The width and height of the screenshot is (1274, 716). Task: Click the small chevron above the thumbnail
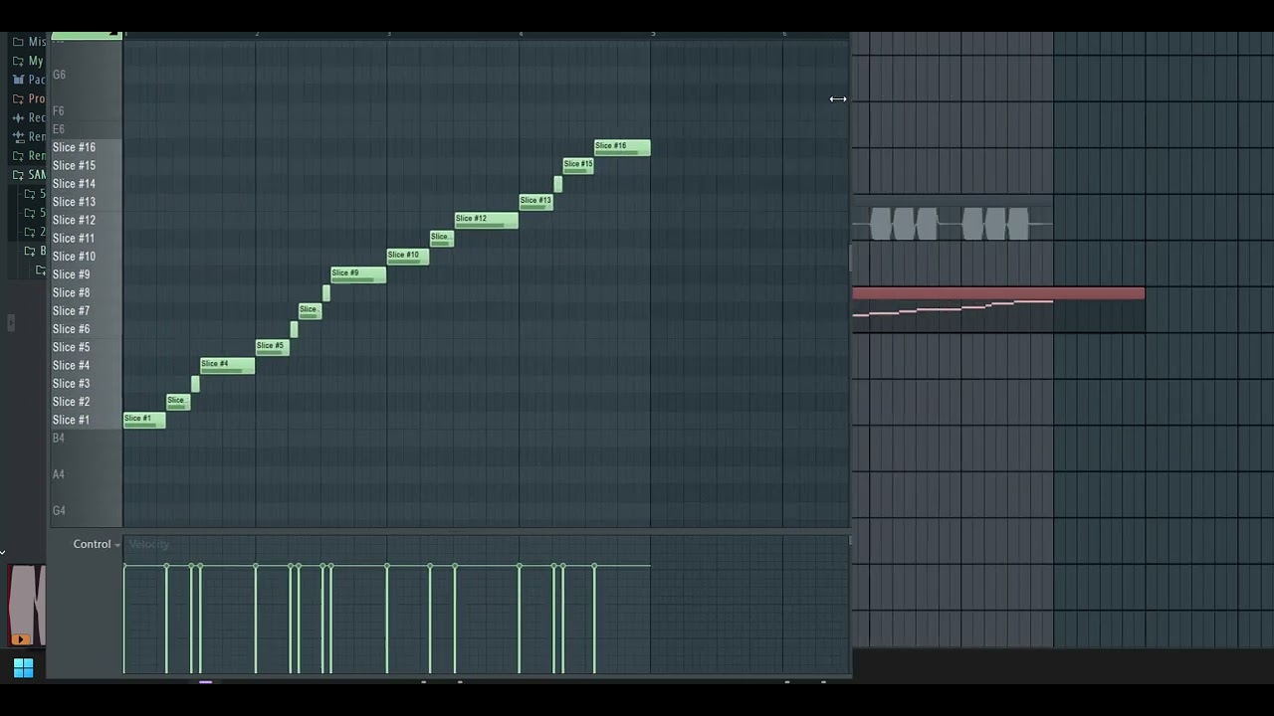(x=3, y=553)
